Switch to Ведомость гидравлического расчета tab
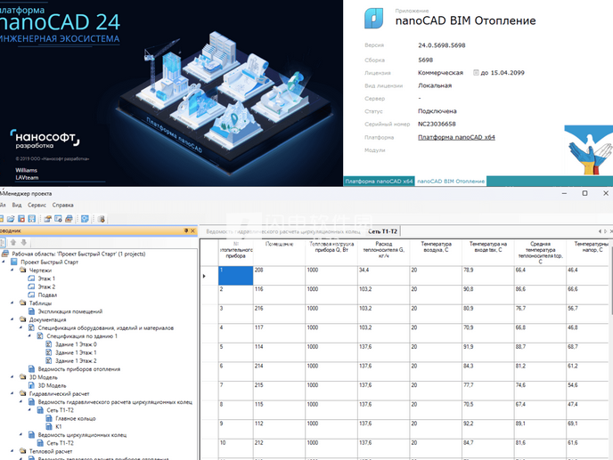 click(283, 231)
